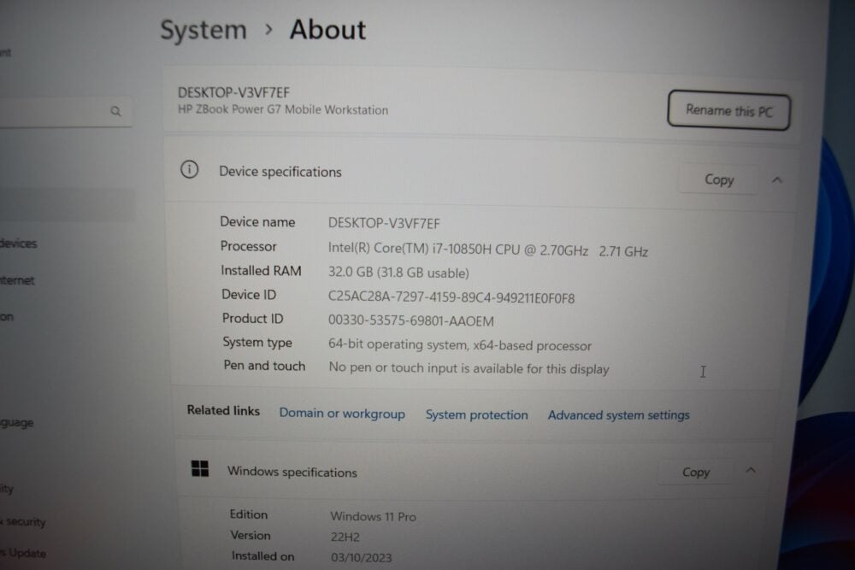
Task: Click the Pen and touch label
Action: pos(264,366)
